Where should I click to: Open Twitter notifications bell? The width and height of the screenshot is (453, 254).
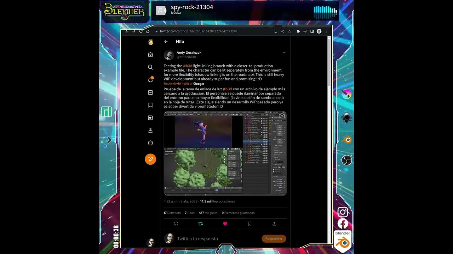click(x=150, y=80)
